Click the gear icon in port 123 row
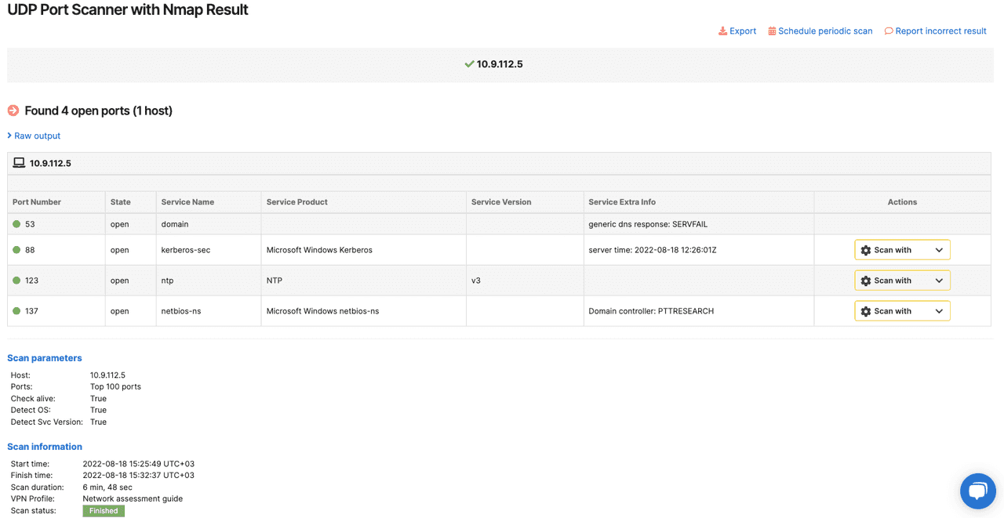This screenshot has height=518, width=1004. (x=866, y=281)
